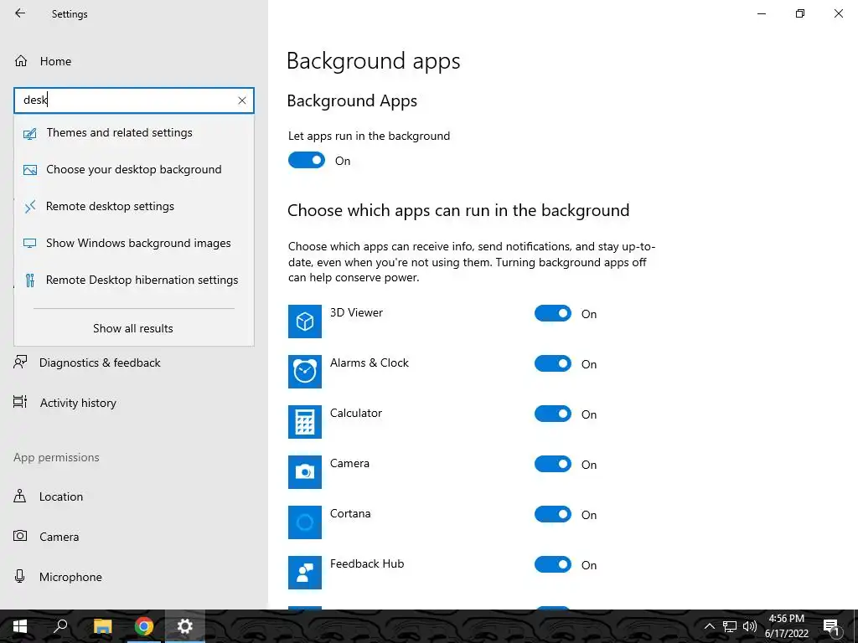Open Location permissions page
Image resolution: width=858 pixels, height=643 pixels.
click(60, 496)
